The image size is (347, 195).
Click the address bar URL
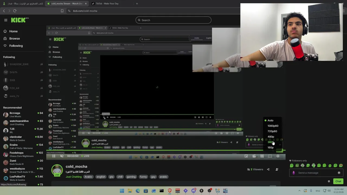pyautogui.click(x=85, y=11)
